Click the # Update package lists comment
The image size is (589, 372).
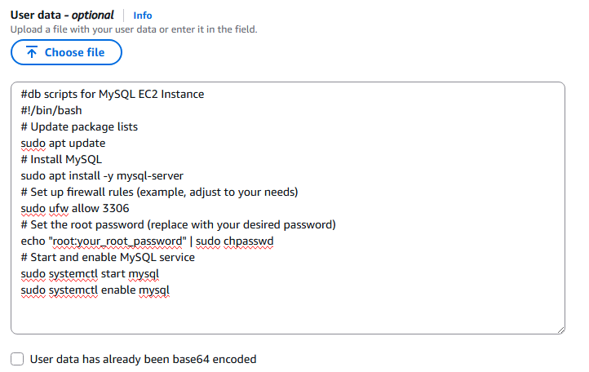click(79, 126)
